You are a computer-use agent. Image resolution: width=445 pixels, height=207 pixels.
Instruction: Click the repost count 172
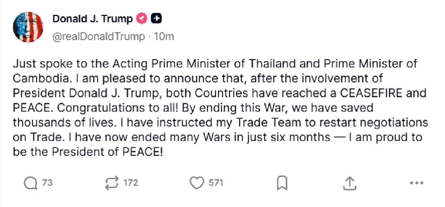[131, 183]
